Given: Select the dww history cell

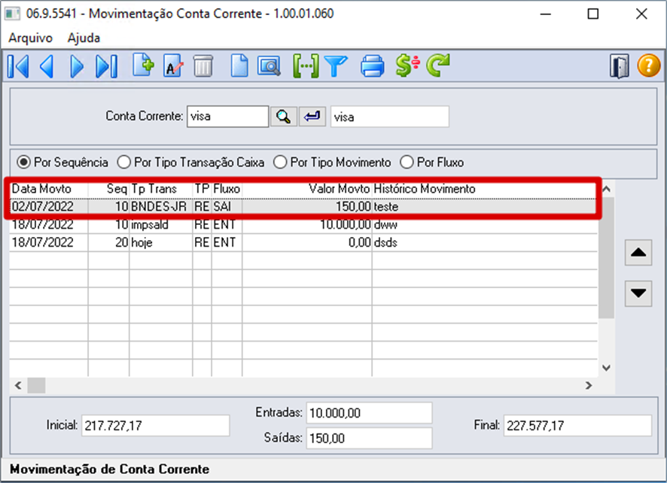Looking at the screenshot, I should pos(485,224).
